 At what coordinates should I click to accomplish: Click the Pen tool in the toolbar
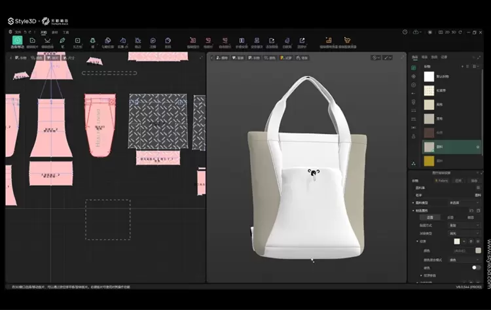pos(63,42)
